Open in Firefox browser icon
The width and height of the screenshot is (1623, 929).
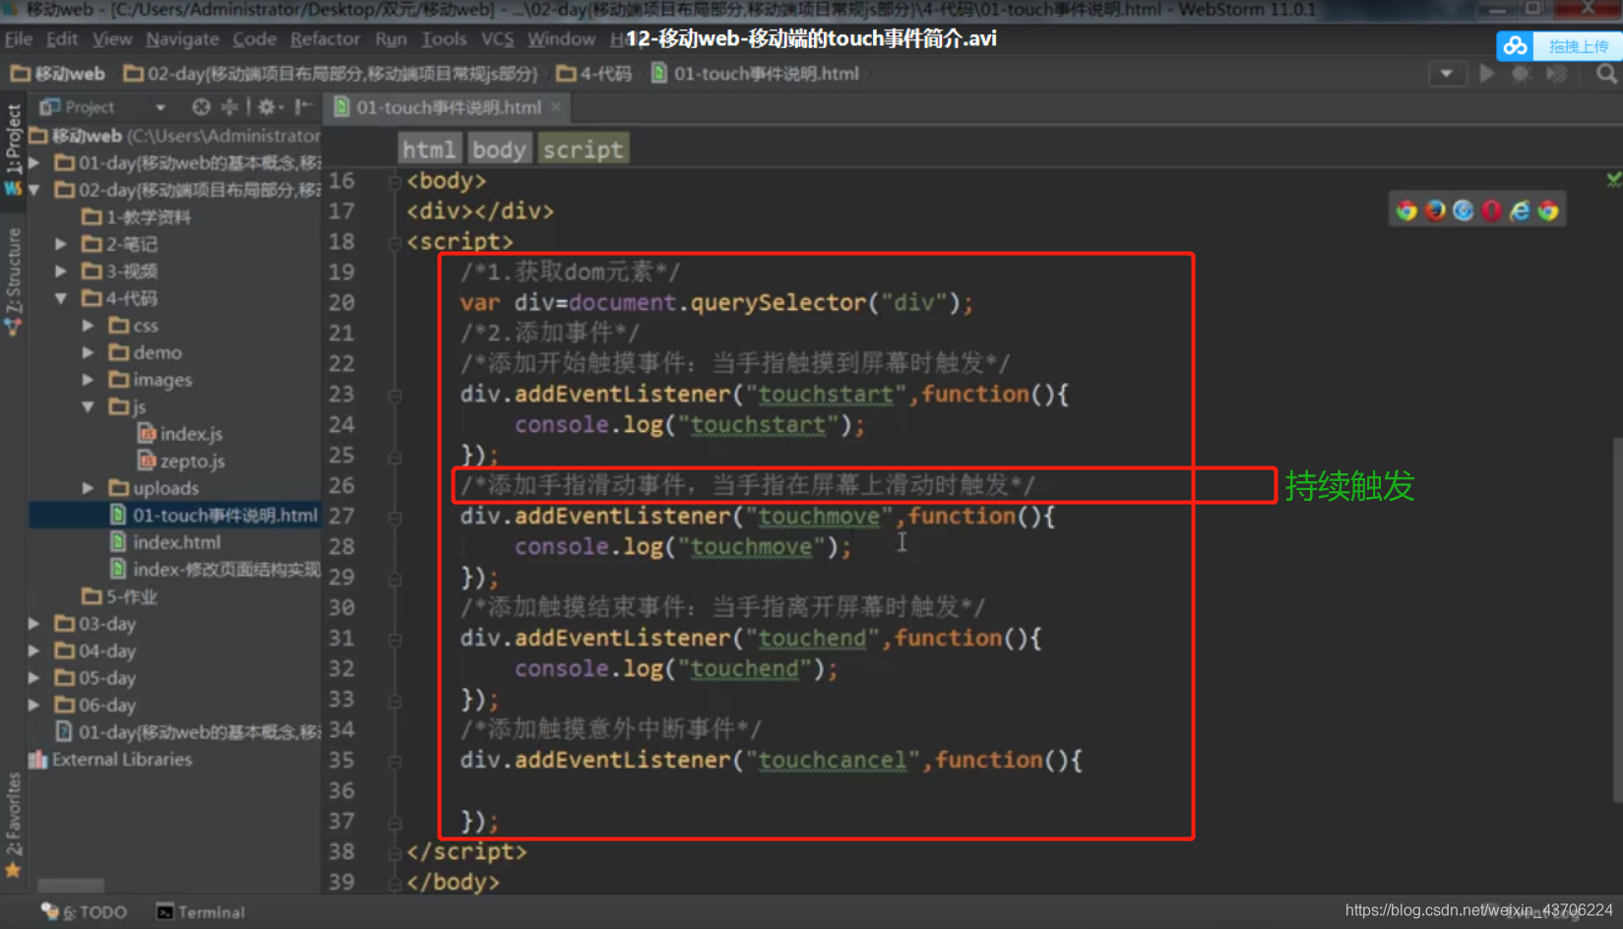[x=1435, y=211]
